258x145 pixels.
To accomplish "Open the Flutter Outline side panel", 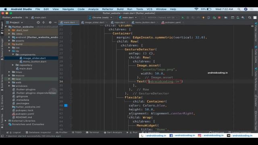I will [x=256, y=55].
